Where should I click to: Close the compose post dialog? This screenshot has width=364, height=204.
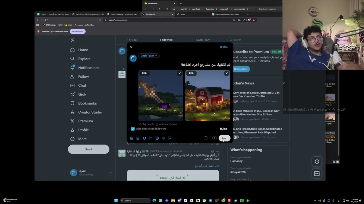[x=131, y=47]
